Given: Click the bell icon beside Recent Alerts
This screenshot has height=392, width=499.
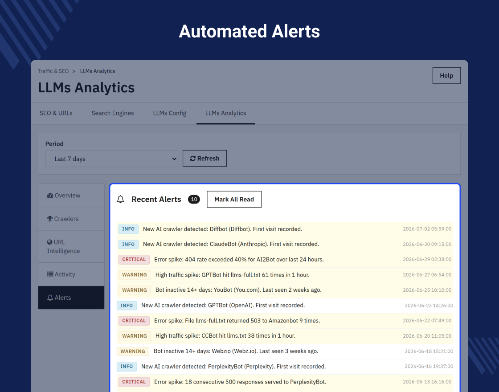Looking at the screenshot, I should (120, 200).
